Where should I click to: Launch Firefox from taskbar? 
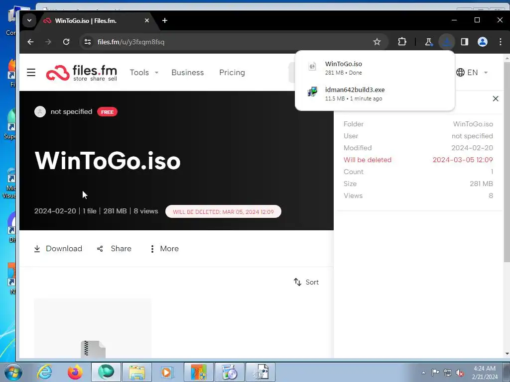tap(75, 372)
